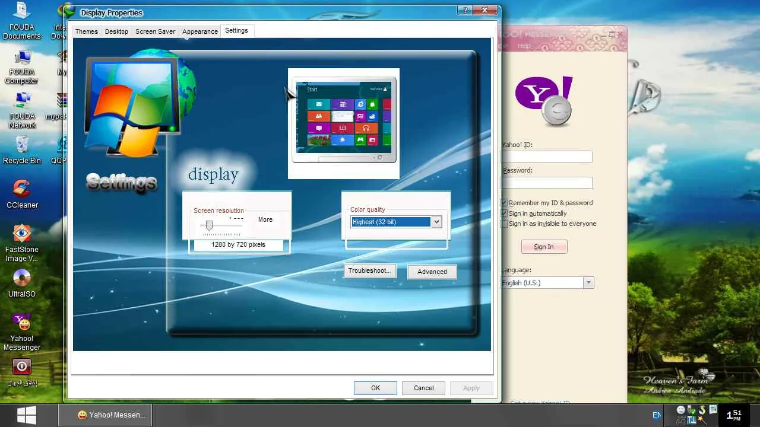Toggle Sign in automatically checkbox
Image resolution: width=760 pixels, height=427 pixels.
coord(504,213)
